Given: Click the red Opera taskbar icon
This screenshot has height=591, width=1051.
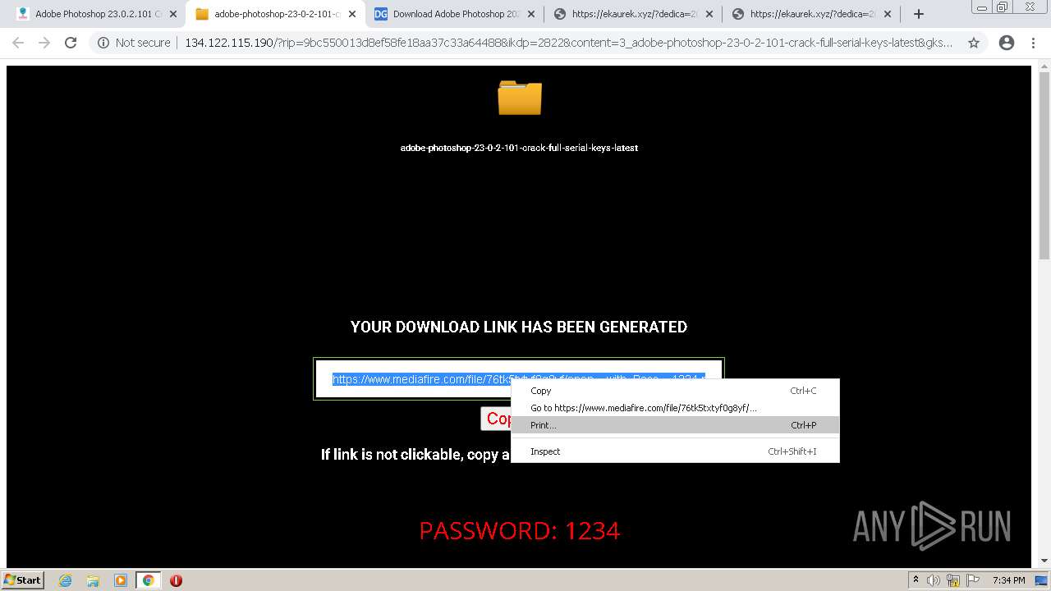Looking at the screenshot, I should (x=176, y=580).
